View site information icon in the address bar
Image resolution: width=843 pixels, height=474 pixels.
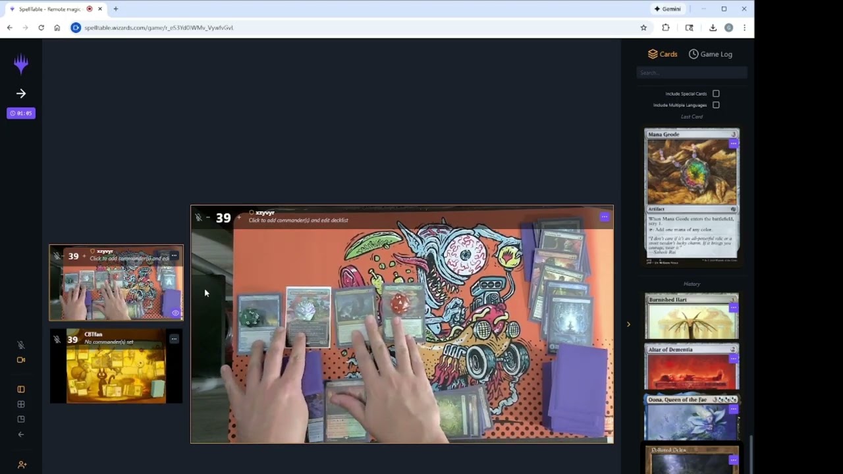[x=76, y=28]
